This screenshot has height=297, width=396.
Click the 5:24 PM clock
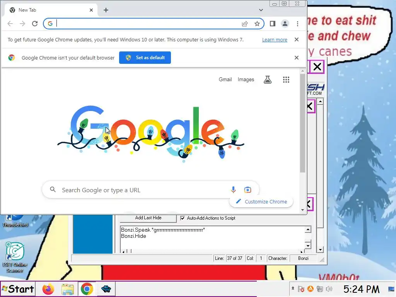[362, 289]
